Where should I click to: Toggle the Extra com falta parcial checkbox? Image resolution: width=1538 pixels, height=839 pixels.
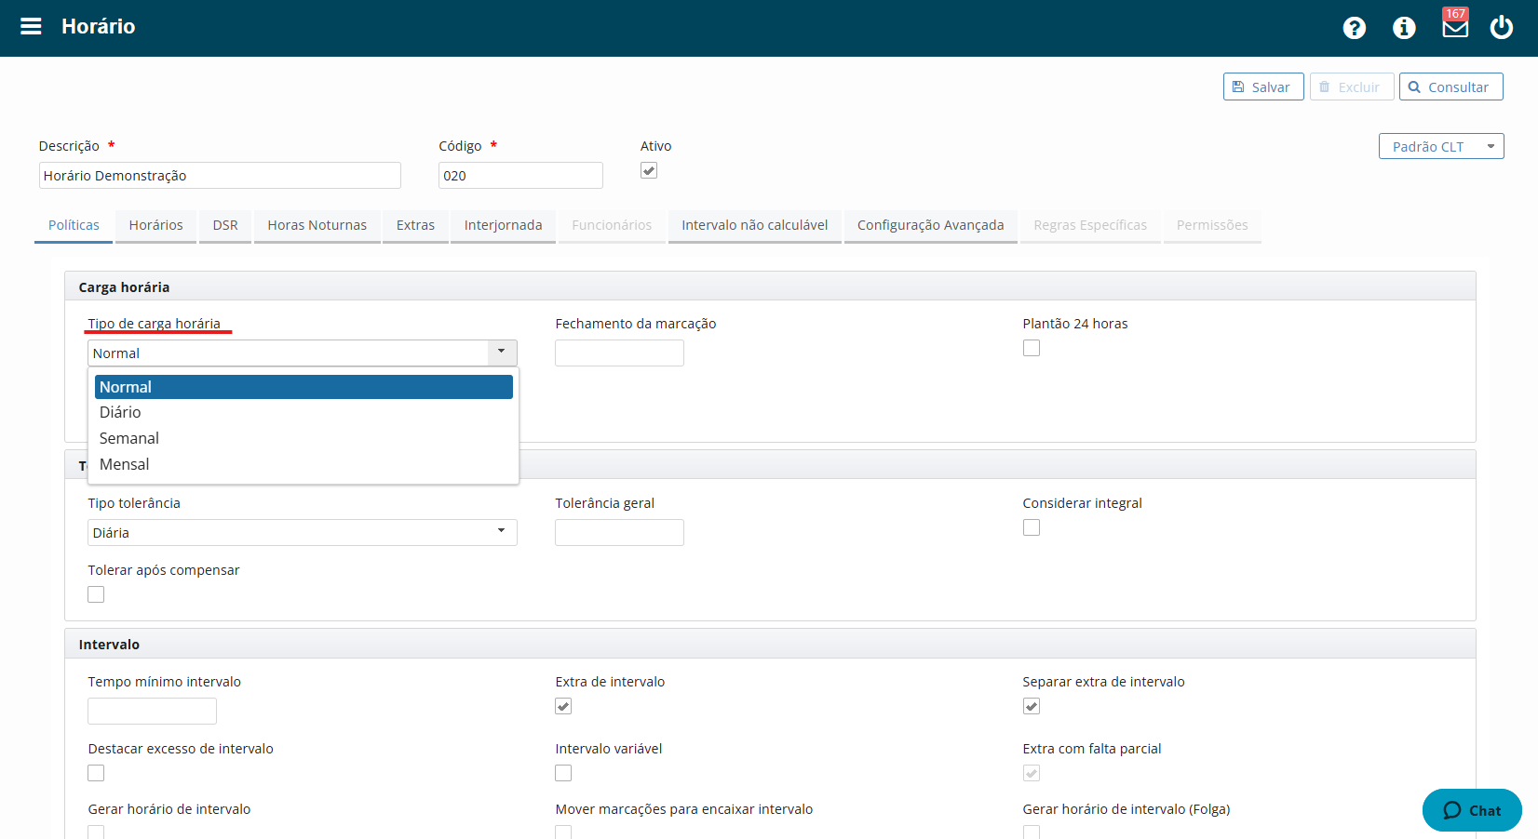point(1032,773)
